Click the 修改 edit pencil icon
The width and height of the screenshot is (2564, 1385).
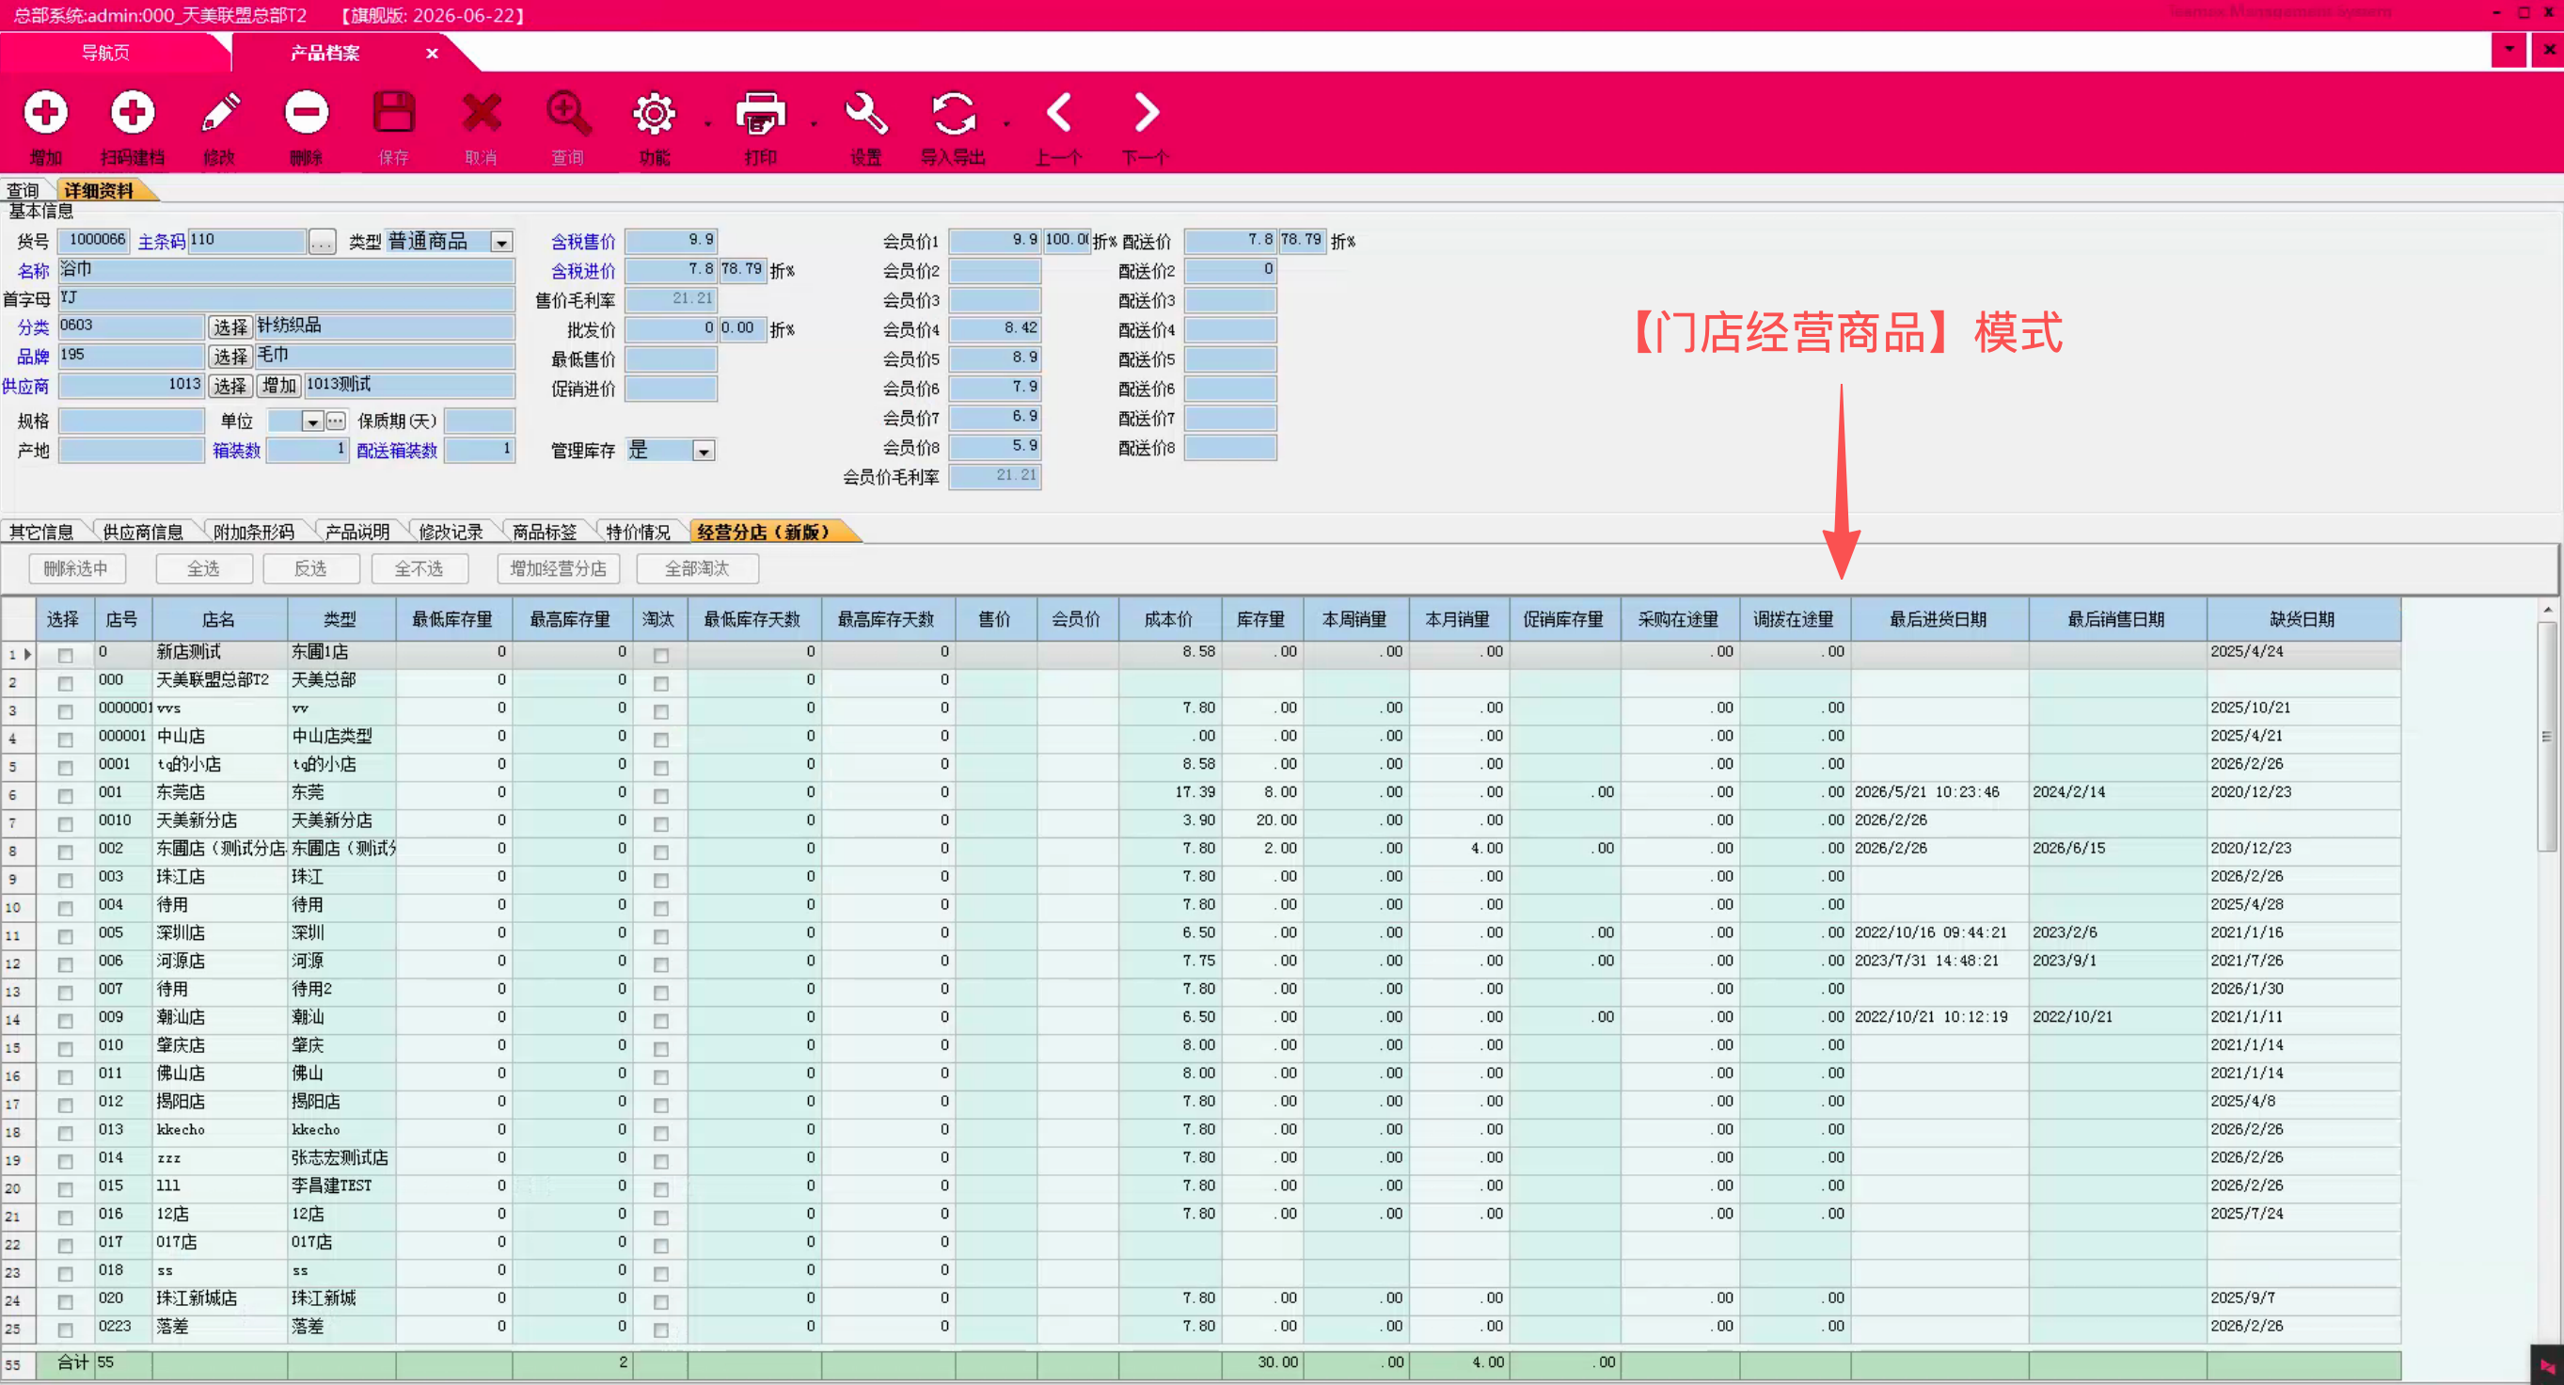219,113
